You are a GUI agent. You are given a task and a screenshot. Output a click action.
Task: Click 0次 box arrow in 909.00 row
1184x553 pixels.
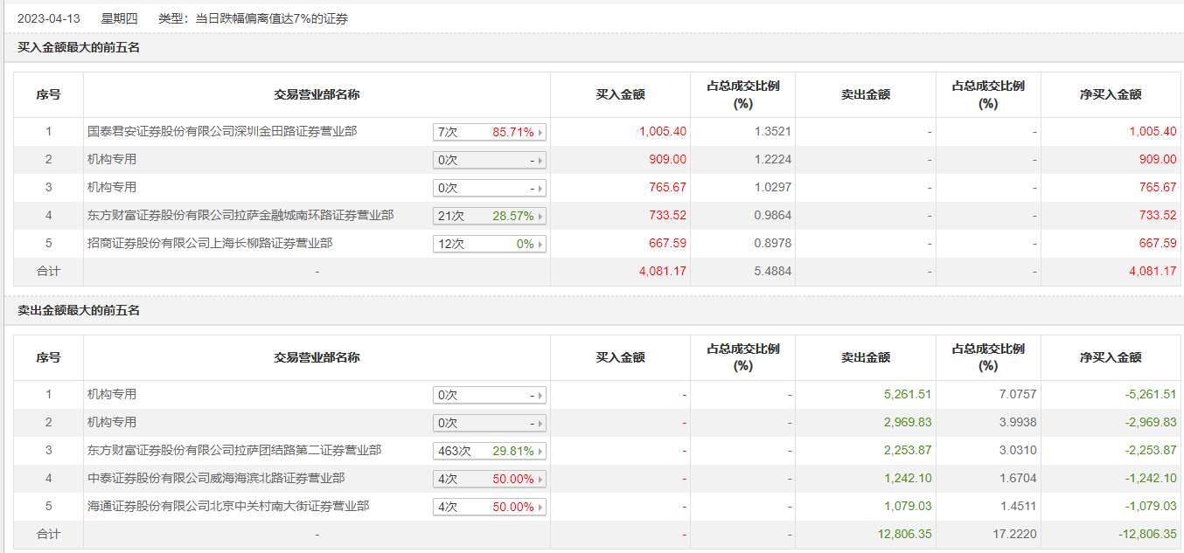540,161
